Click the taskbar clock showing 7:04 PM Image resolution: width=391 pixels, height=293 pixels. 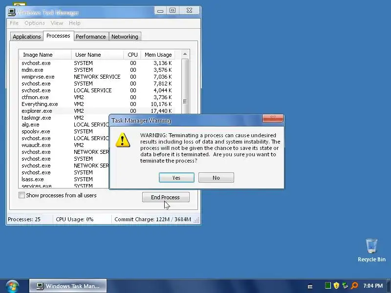coord(373,286)
